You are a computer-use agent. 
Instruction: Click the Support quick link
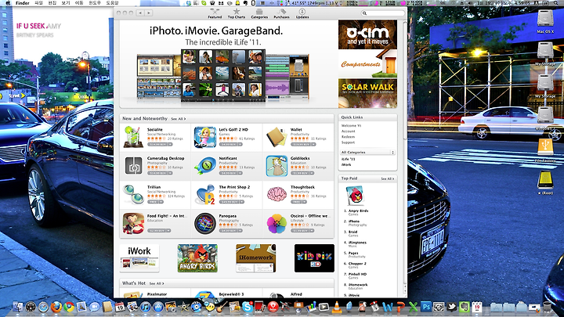point(348,142)
